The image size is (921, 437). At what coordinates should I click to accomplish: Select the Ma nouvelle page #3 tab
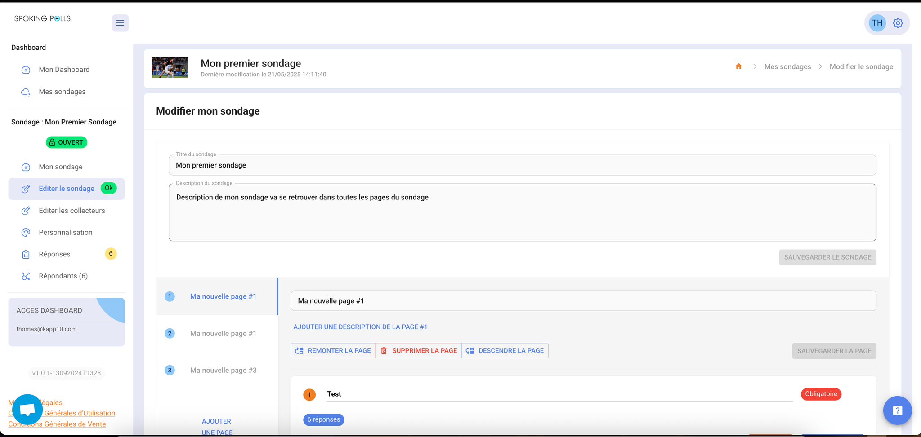pos(217,370)
